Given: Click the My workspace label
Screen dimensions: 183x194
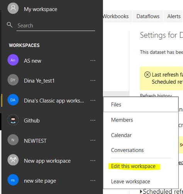Looking at the screenshot, I should click(x=41, y=9).
